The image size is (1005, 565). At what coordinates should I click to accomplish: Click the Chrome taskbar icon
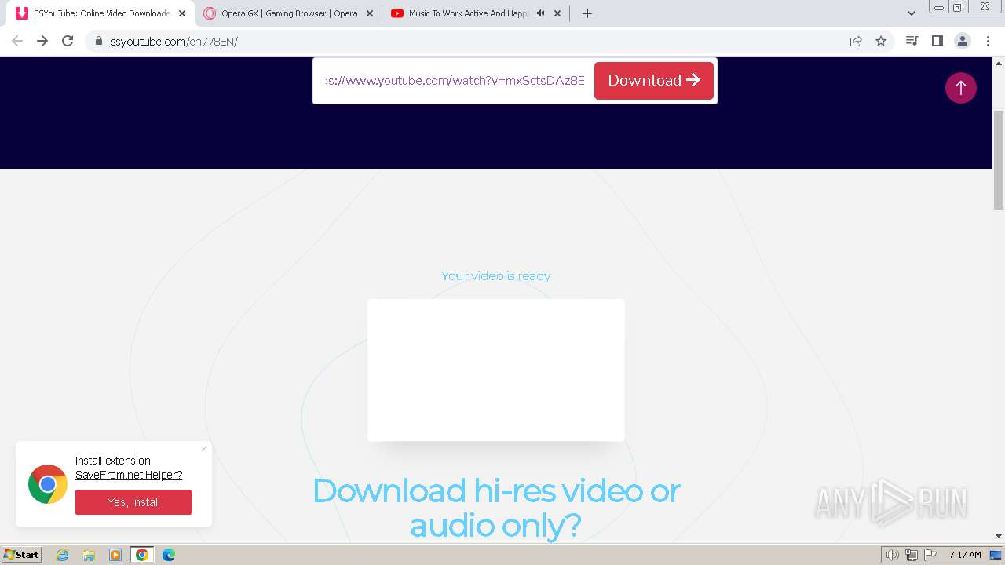click(x=142, y=555)
